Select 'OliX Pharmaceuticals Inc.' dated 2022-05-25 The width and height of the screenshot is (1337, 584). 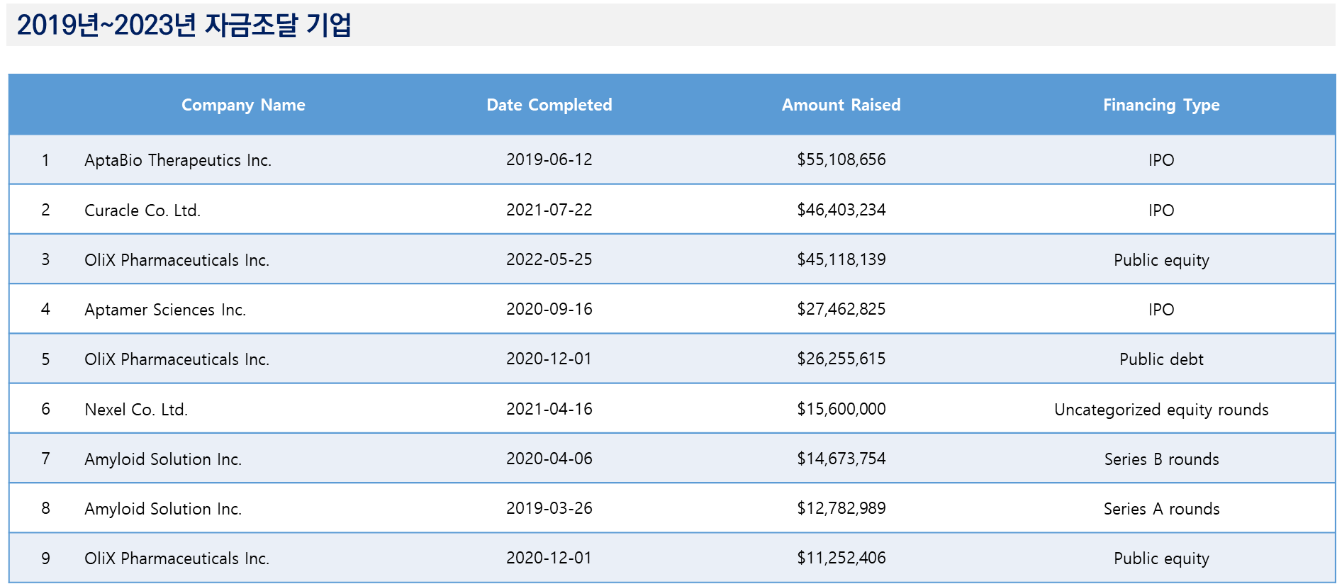point(177,260)
